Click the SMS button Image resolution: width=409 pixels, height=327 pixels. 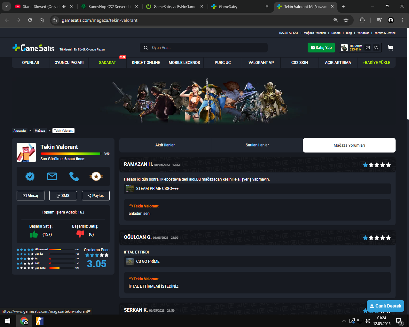[63, 196]
